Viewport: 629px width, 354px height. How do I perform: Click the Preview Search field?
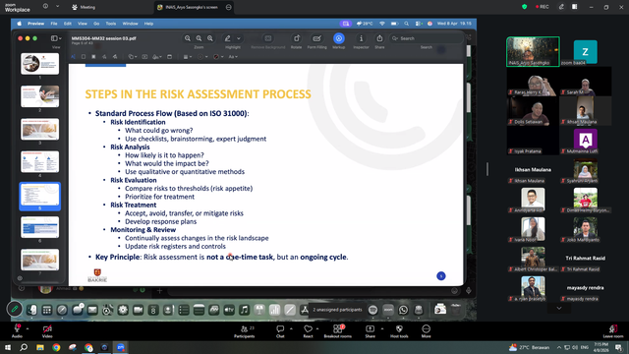(426, 38)
